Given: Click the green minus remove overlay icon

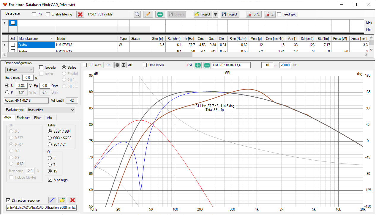Looking at the screenshot, I should point(207,65).
